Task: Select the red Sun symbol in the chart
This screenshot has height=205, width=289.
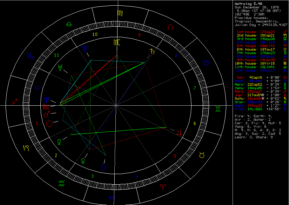Action: (x=50, y=124)
